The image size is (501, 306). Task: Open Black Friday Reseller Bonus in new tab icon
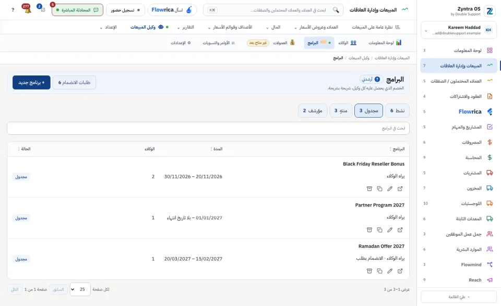pos(400,189)
